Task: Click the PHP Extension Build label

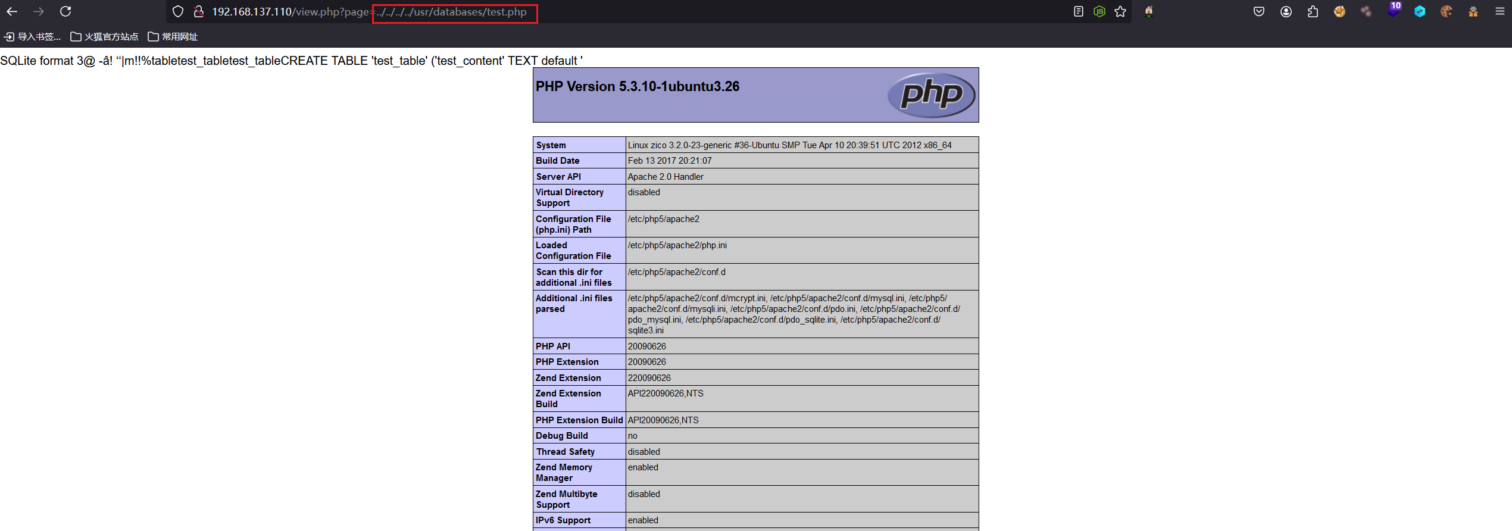Action: (x=579, y=420)
